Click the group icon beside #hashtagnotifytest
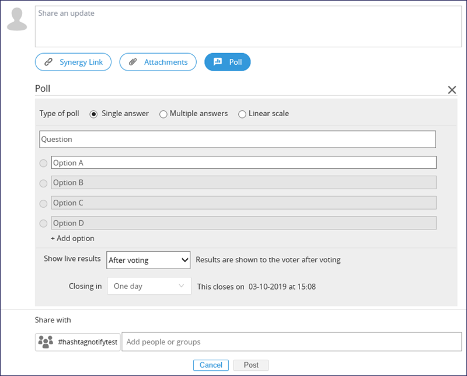Screen dimensions: 467x376 [x=46, y=342]
